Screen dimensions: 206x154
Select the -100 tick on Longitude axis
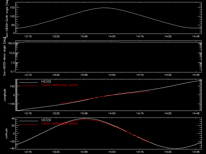(11, 104)
